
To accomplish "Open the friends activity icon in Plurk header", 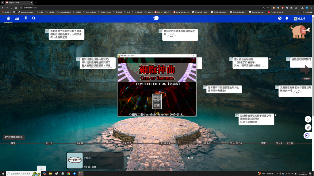I will point(17,18).
